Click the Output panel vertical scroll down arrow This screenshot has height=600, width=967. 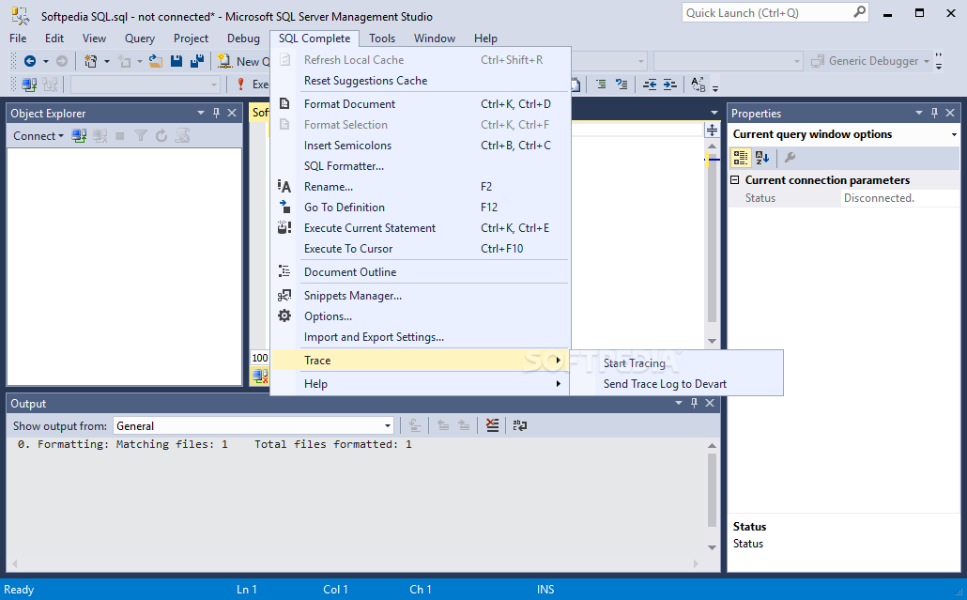click(712, 547)
